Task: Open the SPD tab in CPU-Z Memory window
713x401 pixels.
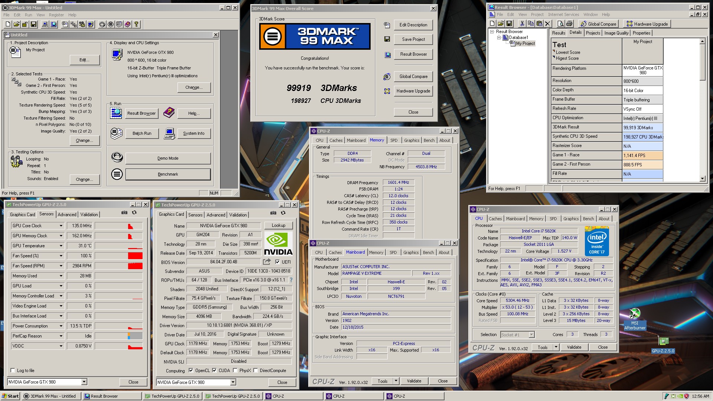Action: 394,140
